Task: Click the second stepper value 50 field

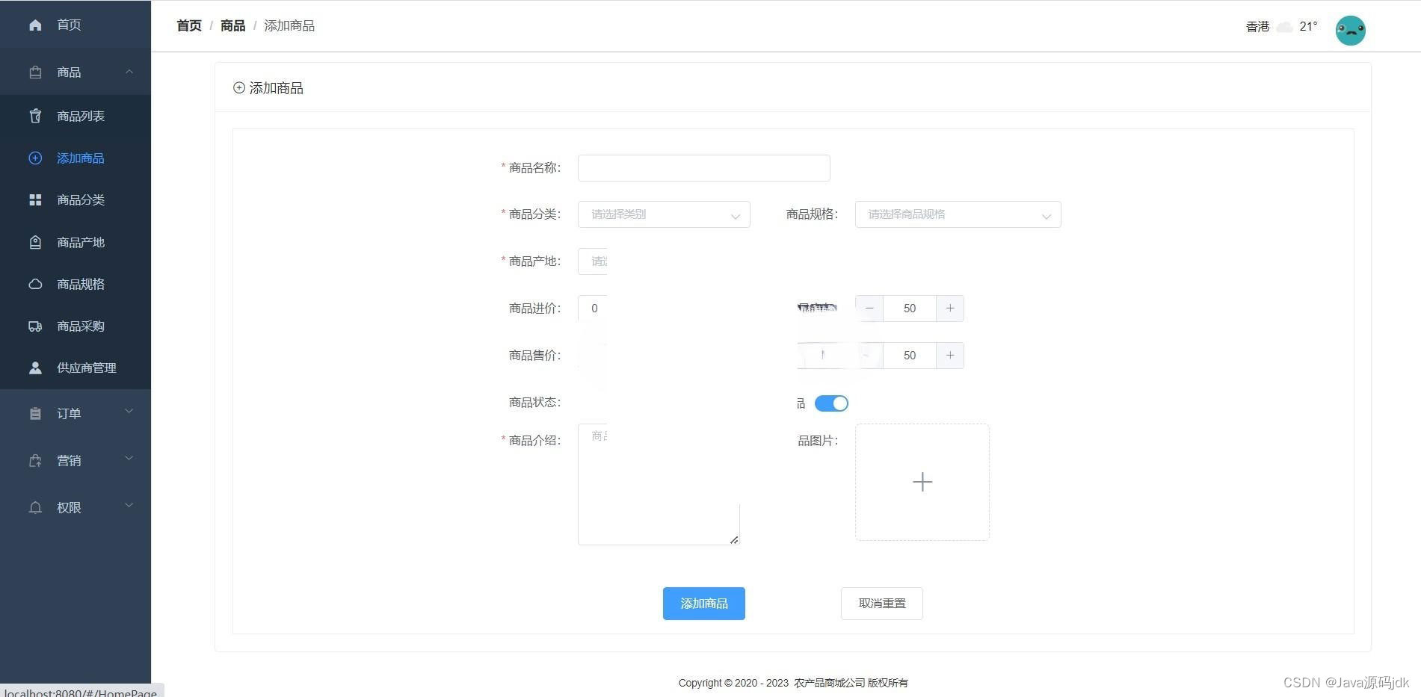Action: click(909, 356)
